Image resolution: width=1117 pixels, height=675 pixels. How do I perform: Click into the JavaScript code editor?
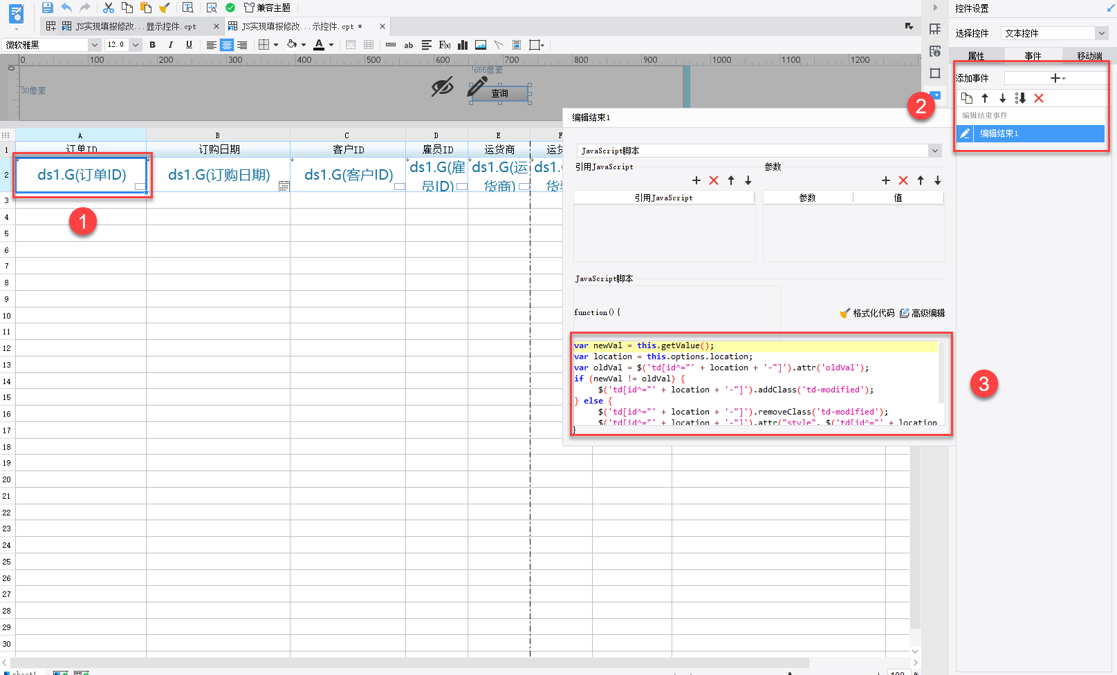coord(755,383)
